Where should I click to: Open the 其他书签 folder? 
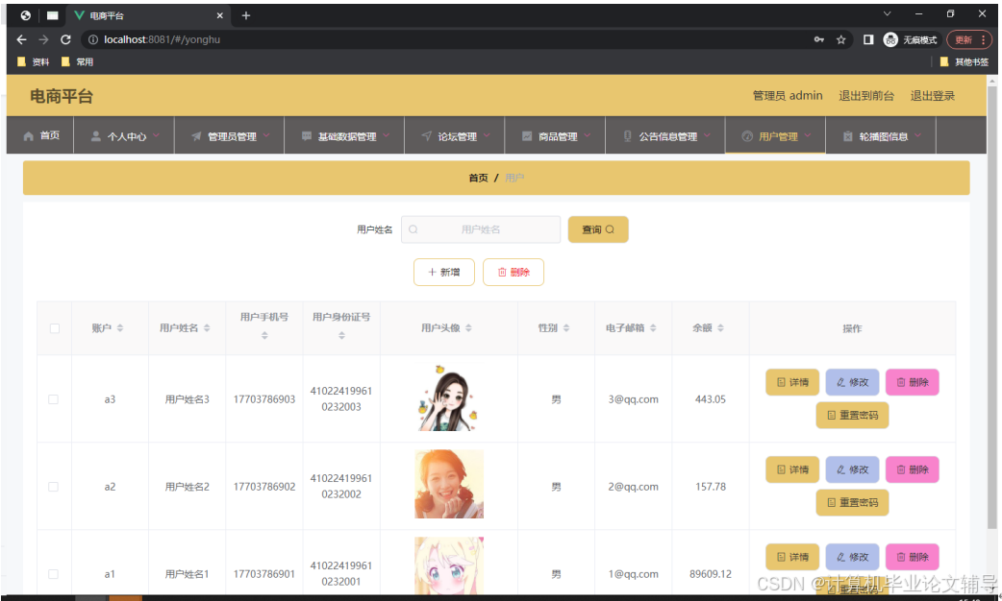pyautogui.click(x=964, y=61)
